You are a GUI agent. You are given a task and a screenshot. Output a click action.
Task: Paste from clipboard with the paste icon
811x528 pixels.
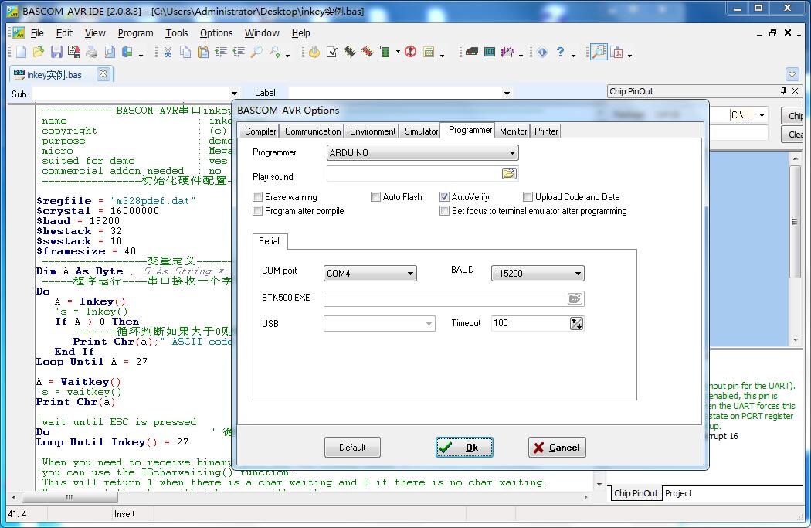203,52
